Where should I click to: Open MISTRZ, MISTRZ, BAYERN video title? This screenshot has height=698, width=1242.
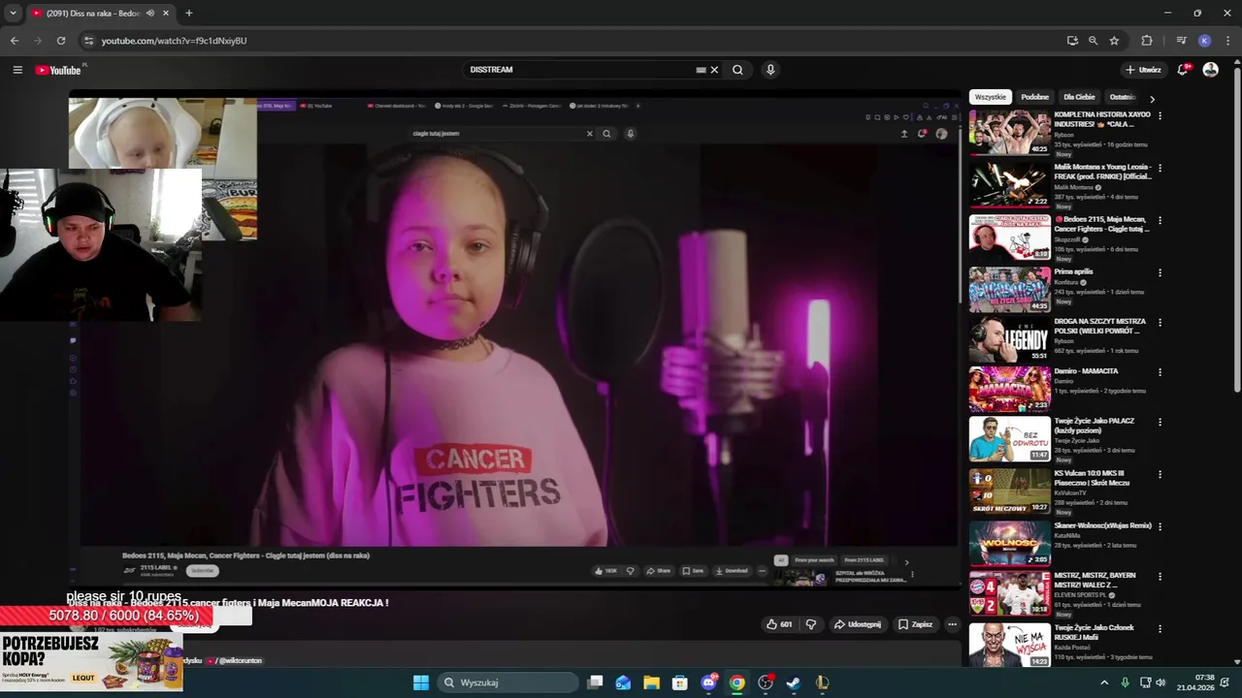1095,580
